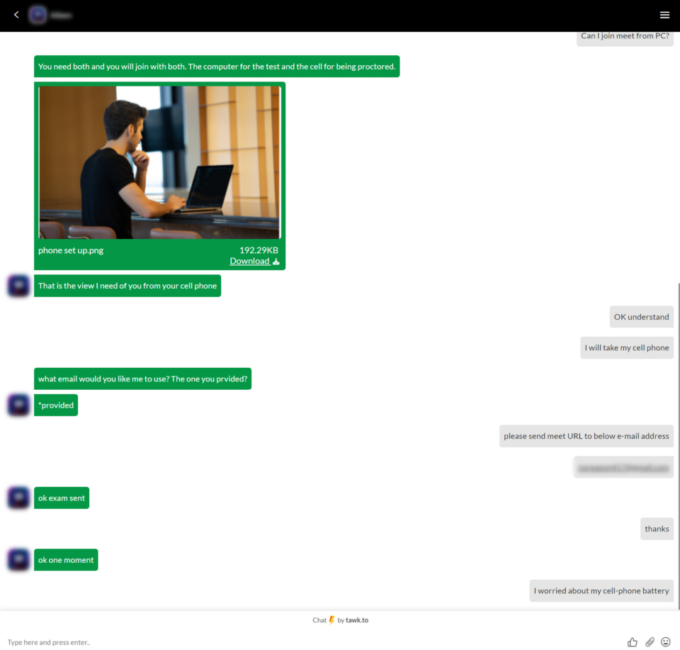This screenshot has height=650, width=680.
Task: Click the avatar next to "ok one moment"
Action: click(18, 559)
